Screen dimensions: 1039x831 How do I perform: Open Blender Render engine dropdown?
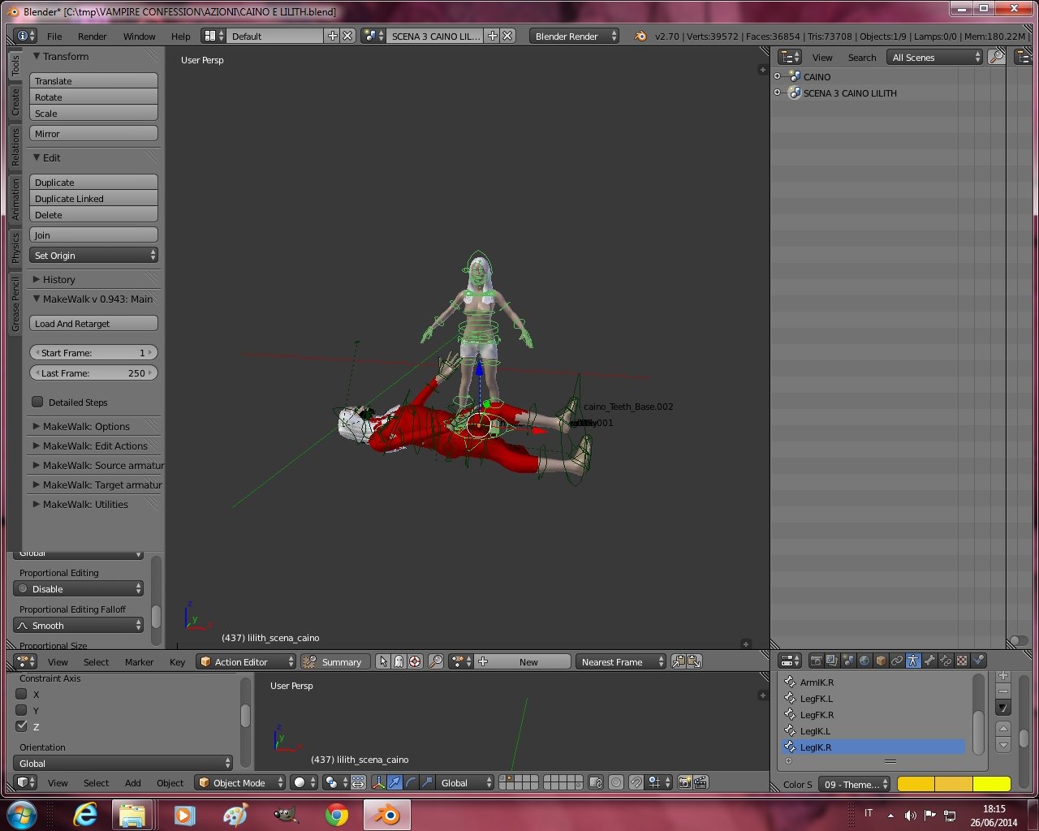pos(574,36)
